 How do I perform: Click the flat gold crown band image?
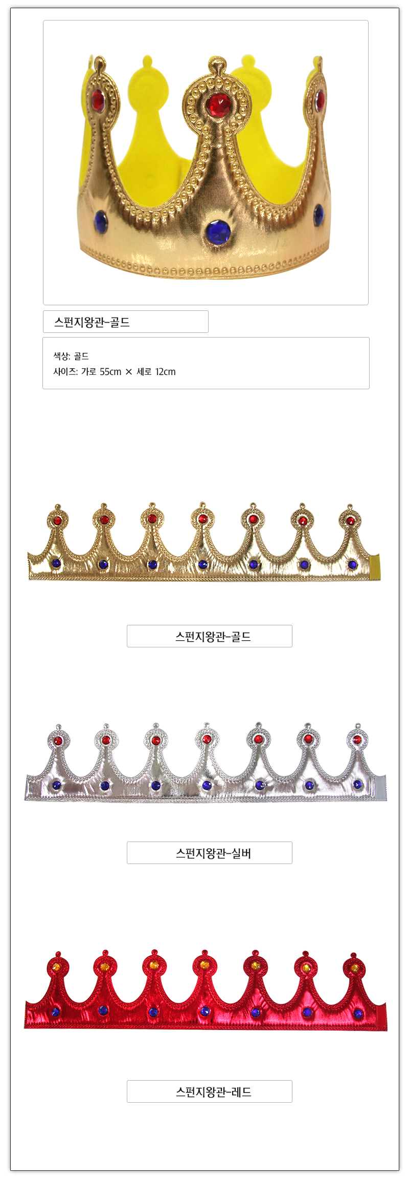pos(204,542)
